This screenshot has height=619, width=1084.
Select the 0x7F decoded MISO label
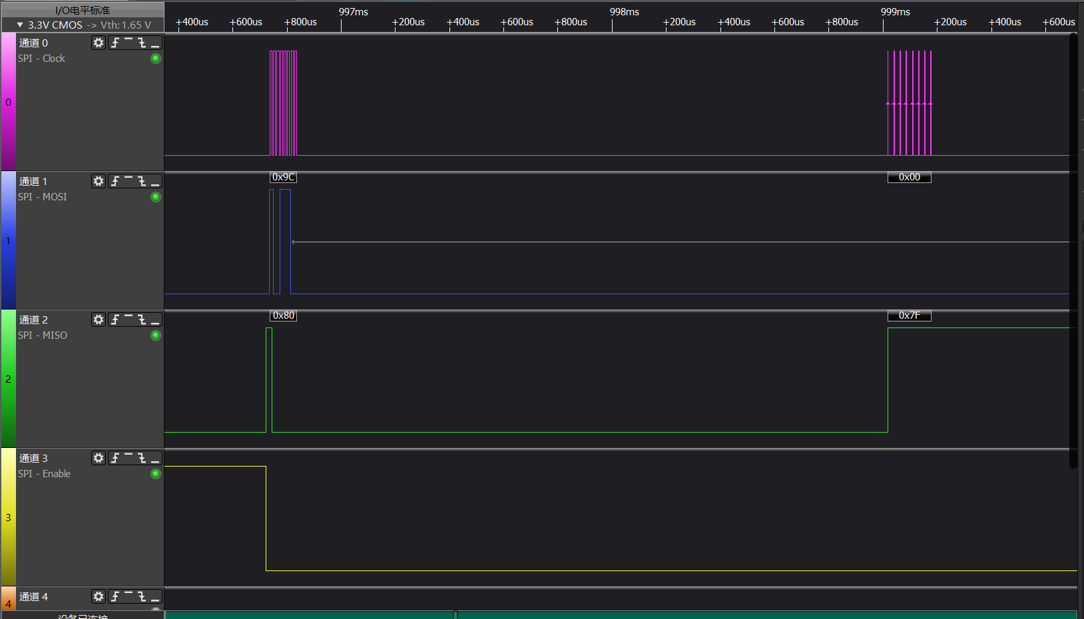click(x=910, y=315)
